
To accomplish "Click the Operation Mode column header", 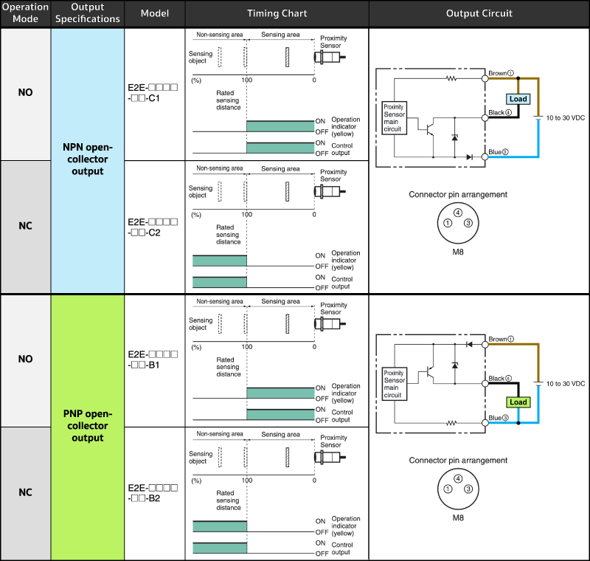I will 26,13.
